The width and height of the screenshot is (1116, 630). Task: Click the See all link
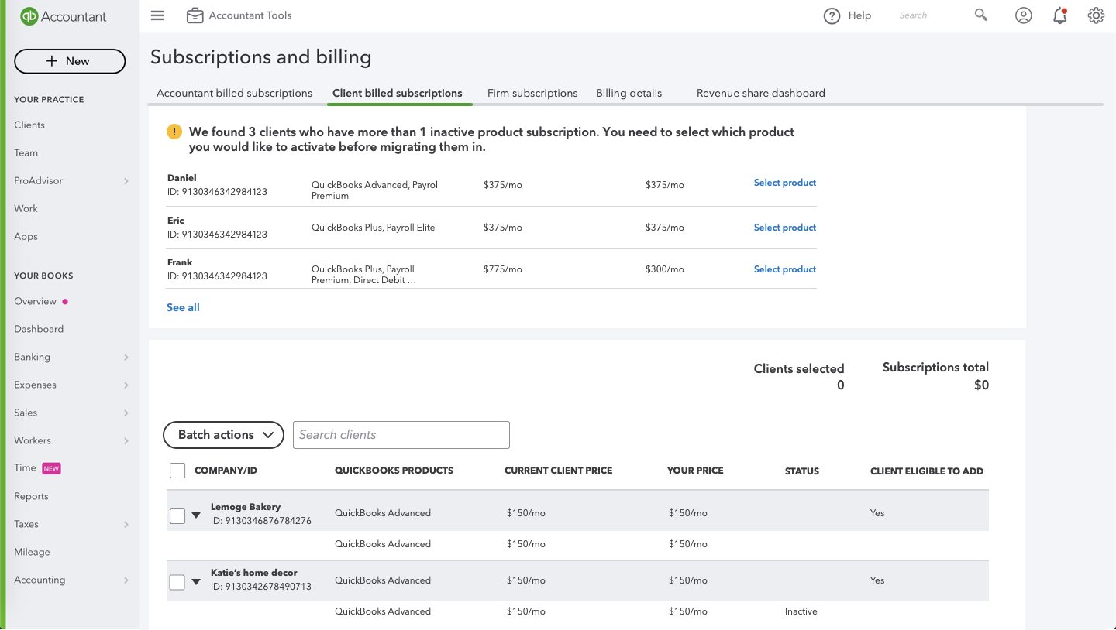pyautogui.click(x=183, y=307)
